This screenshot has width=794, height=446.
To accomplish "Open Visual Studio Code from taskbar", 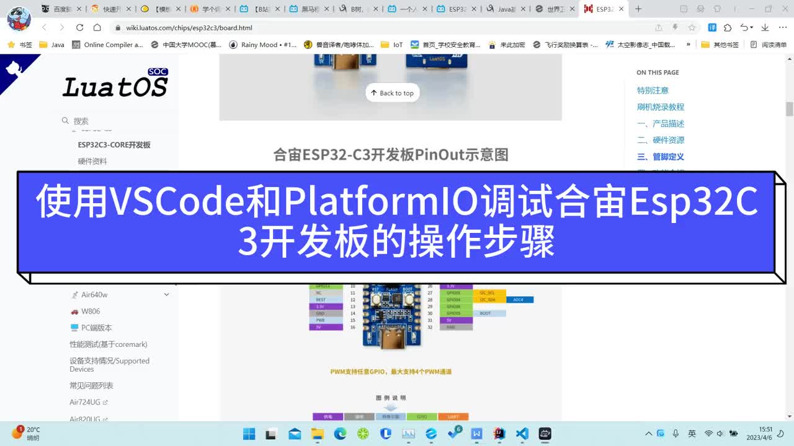I will 522,434.
